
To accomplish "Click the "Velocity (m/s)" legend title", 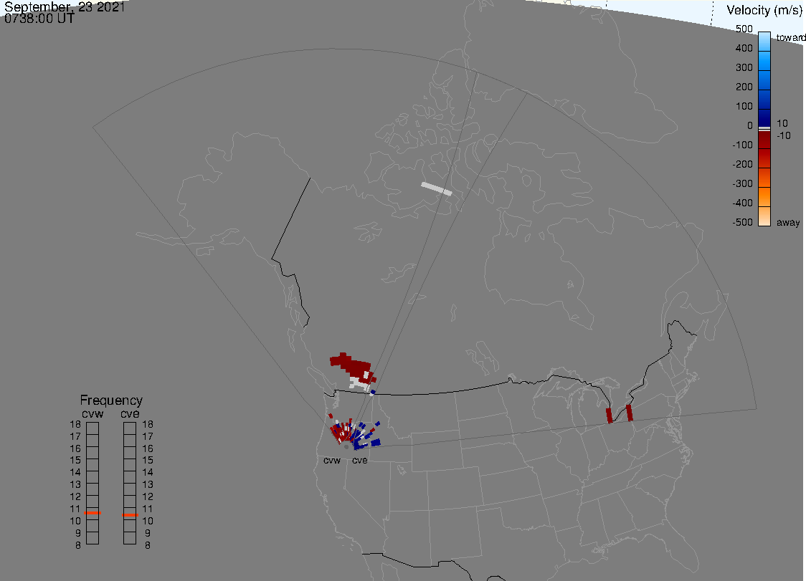I will click(x=764, y=10).
